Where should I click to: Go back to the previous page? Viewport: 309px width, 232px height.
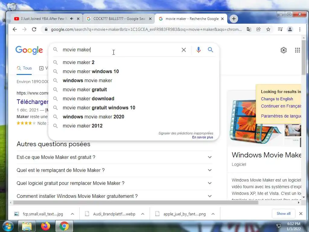point(15,29)
